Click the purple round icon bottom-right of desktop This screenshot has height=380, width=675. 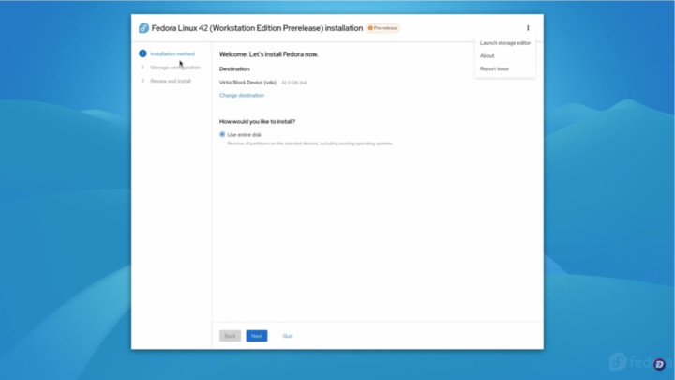(x=658, y=362)
